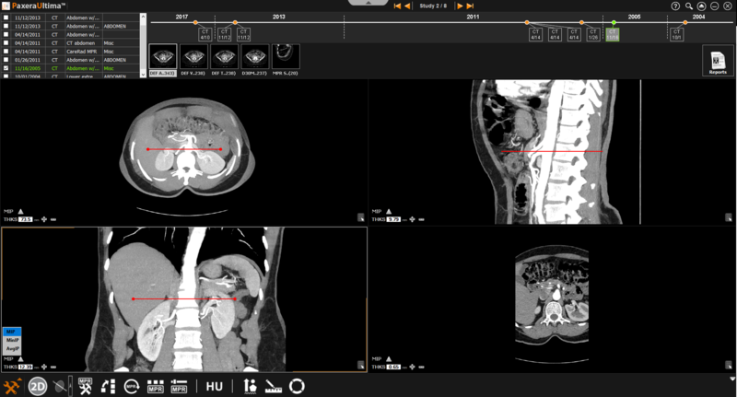Choose MinIP from the projection list
This screenshot has width=737, height=397.
tap(11, 340)
